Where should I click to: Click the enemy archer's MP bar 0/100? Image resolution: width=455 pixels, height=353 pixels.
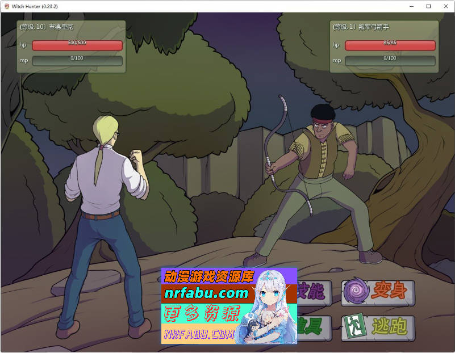(390, 60)
